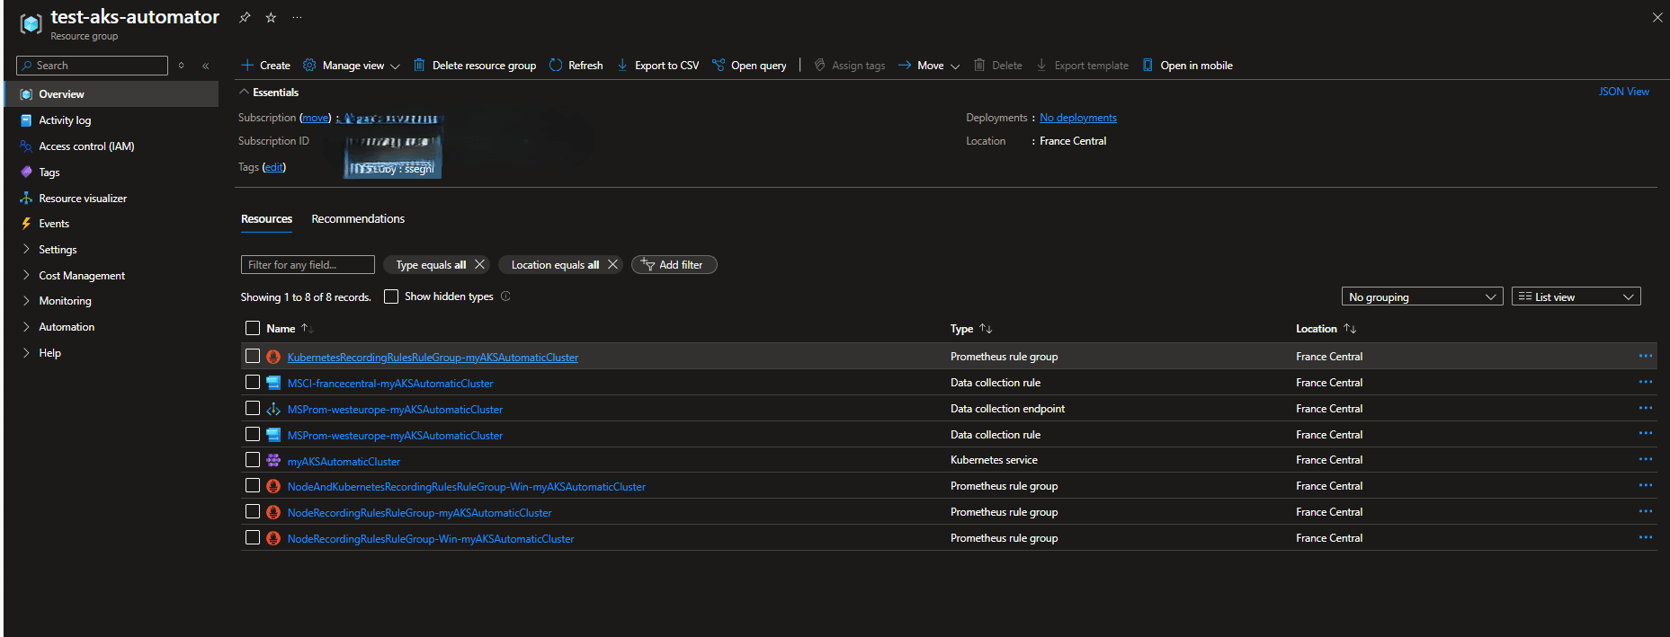Click the Activity log sidebar icon
Viewport: 1670px width, 637px height.
click(26, 120)
